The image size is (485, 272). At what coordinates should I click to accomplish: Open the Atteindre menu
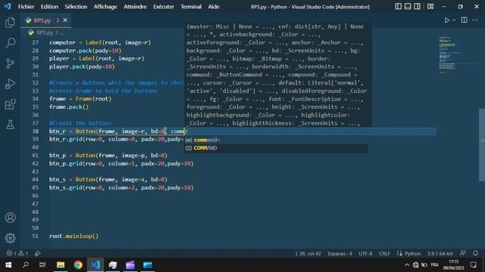coord(135,7)
